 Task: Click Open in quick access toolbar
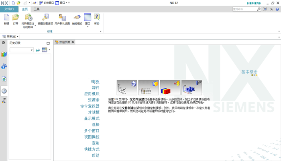pos(18,3)
